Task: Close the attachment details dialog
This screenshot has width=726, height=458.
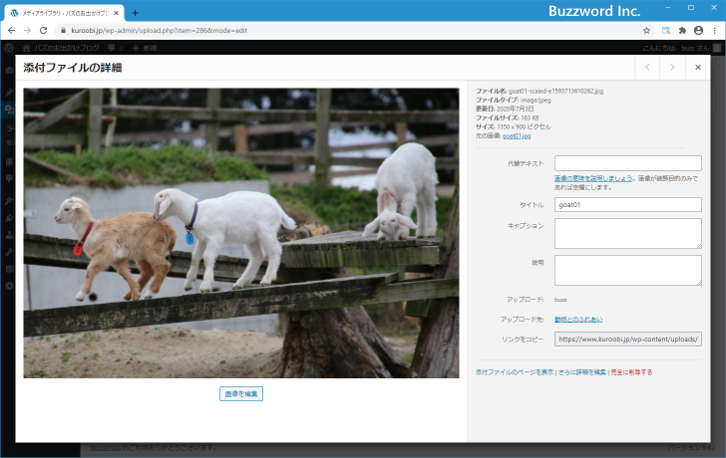Action: [697, 68]
